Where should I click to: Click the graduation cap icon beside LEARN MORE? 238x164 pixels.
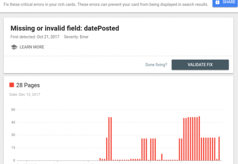[14, 47]
